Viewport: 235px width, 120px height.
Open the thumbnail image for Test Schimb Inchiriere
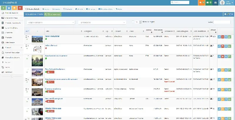pos(37,72)
